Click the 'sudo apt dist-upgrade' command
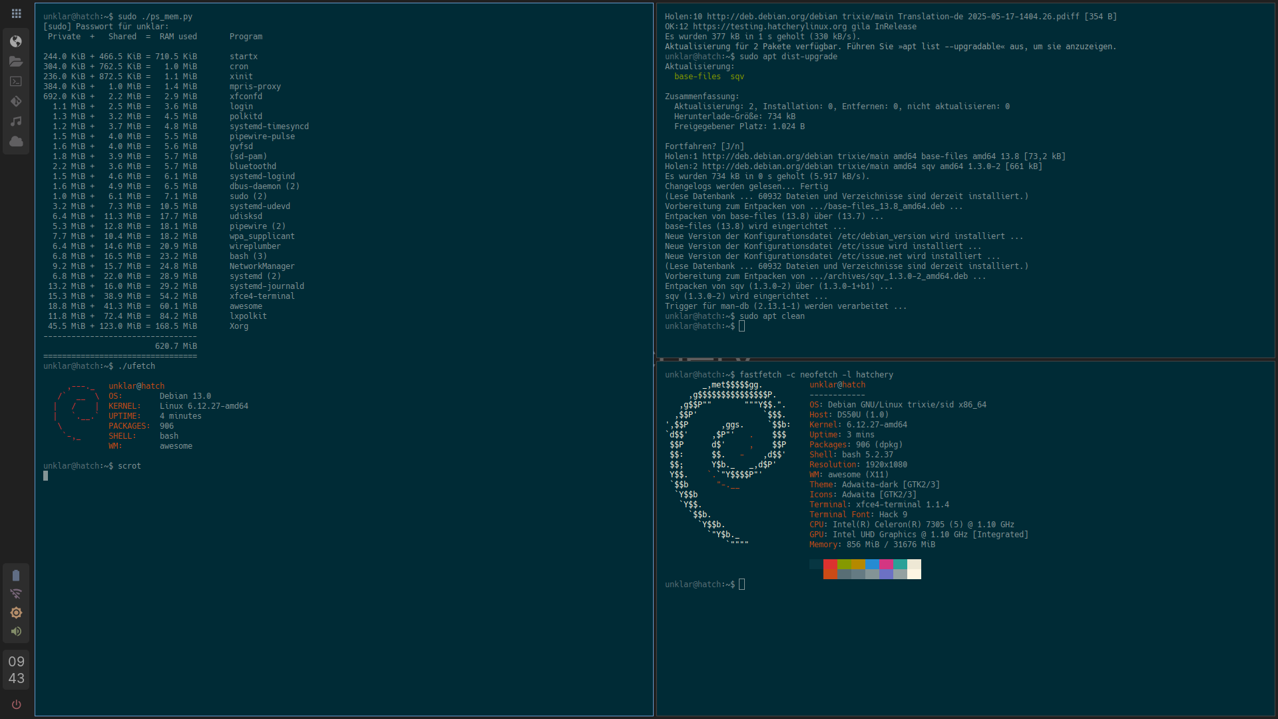 [x=788, y=57]
